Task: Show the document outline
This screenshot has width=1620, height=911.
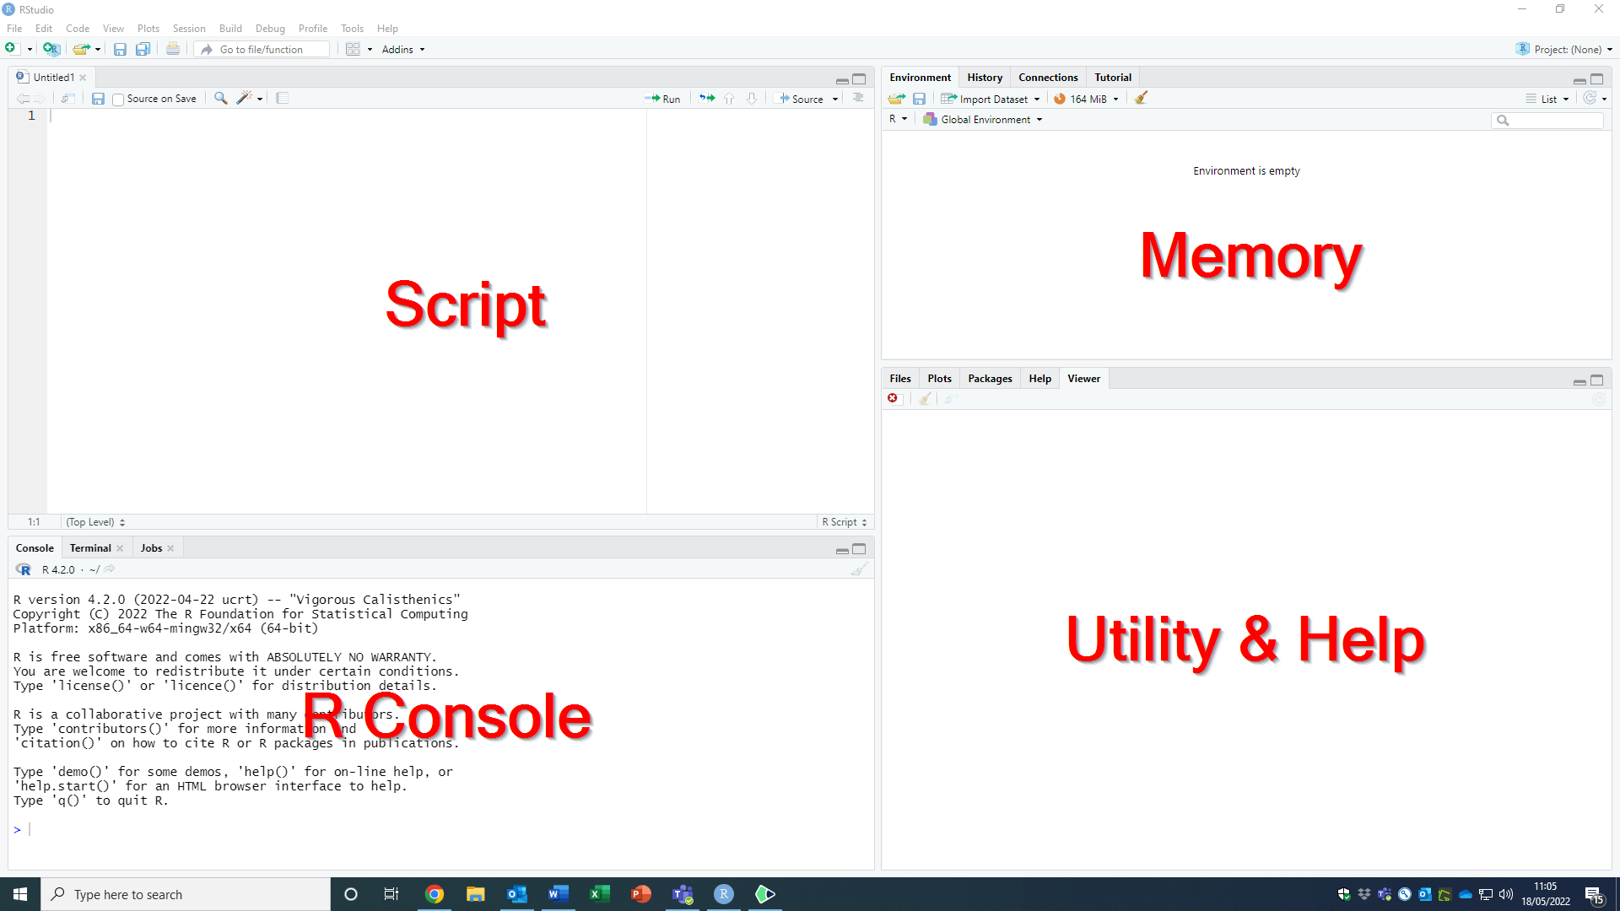Action: 858,98
